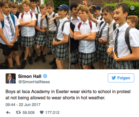The height and width of the screenshot is (117, 139).
Task: Retweet using the retweet arrows icon
Action: [18, 112]
